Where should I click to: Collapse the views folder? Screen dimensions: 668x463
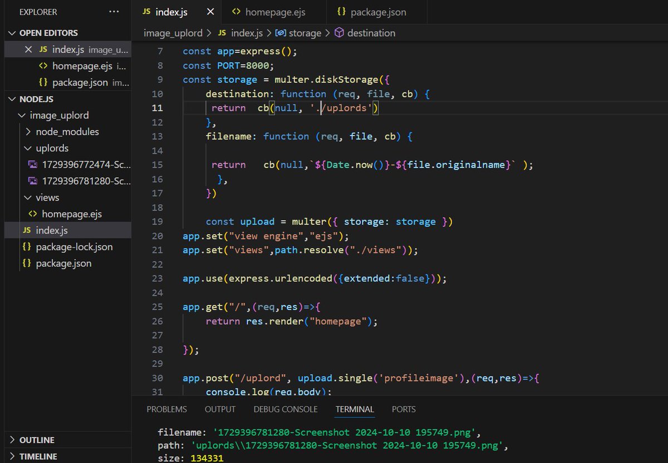(28, 197)
